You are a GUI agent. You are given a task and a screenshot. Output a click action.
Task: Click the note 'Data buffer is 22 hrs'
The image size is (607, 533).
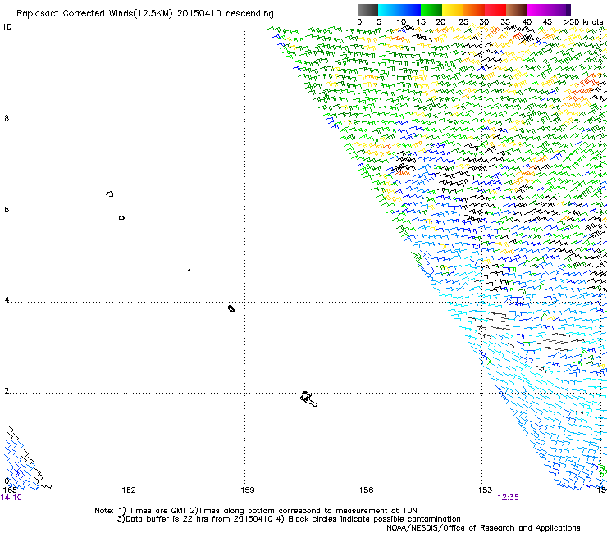click(167, 519)
